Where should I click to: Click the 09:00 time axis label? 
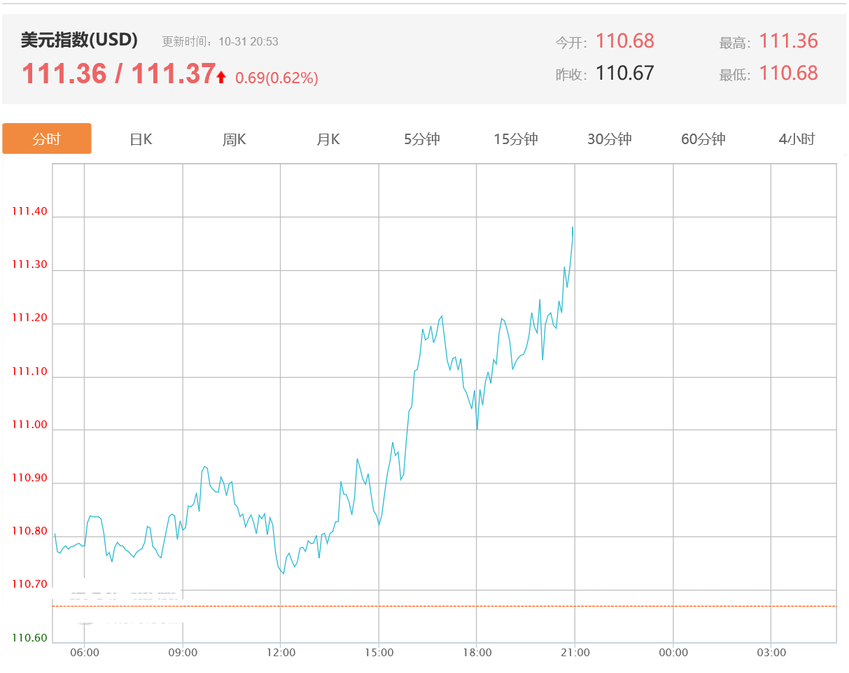[183, 653]
